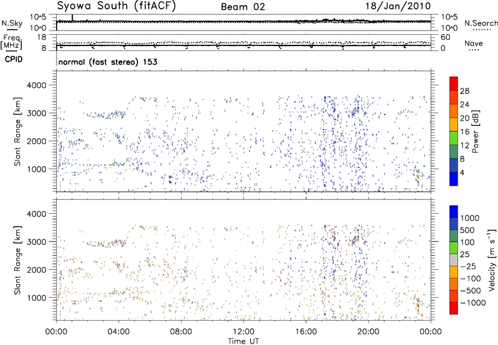
Task: Click the 'N.Search' legend label
Action: tap(481, 23)
